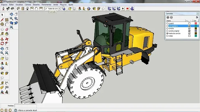Delete layer with the minus button
200x112 pixels.
point(171,17)
